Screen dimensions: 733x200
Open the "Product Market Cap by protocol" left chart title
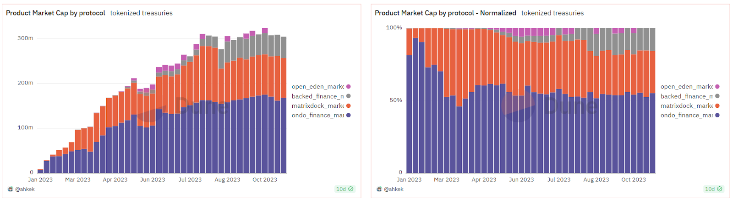click(55, 13)
